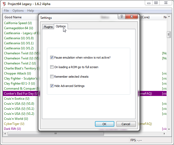The height and width of the screenshot is (145, 174).
Task: Select Conker's Bad Fur Day (U) row
Action: (21, 94)
